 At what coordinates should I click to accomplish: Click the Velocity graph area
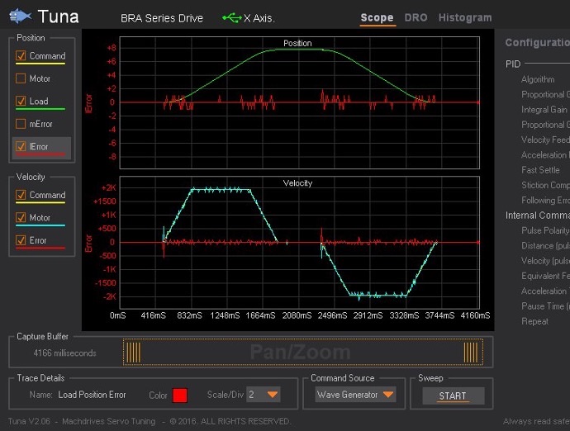point(300,243)
